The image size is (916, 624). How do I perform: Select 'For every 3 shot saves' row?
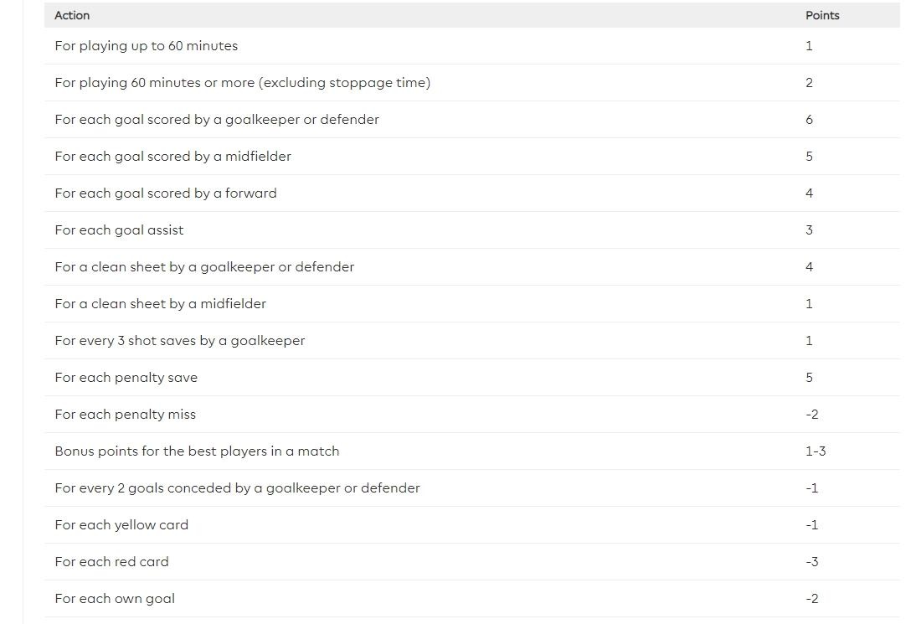click(180, 341)
